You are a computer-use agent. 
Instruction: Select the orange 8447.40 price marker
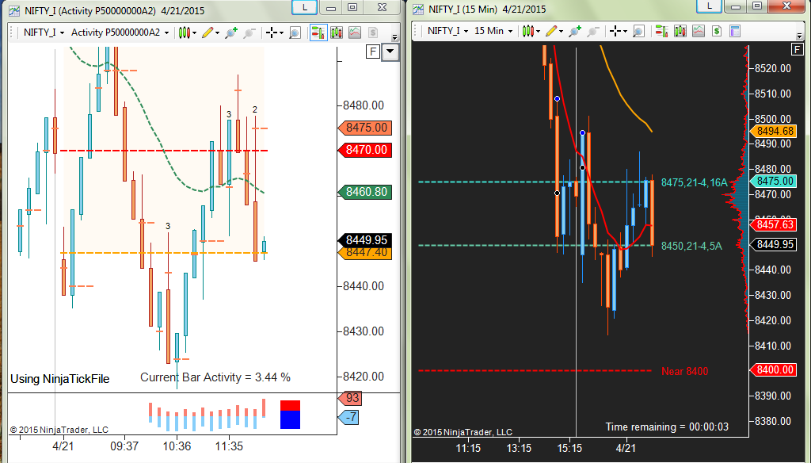pos(365,253)
